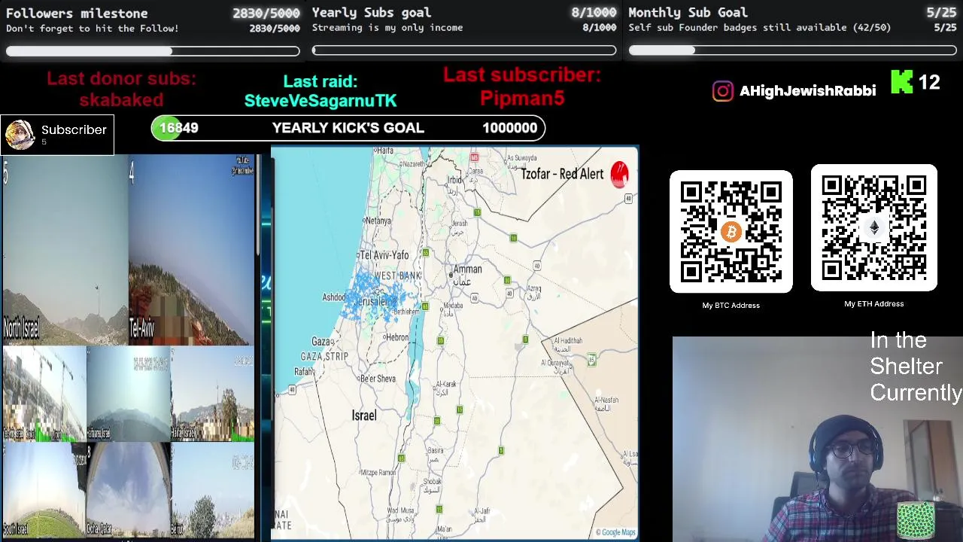The height and width of the screenshot is (542, 963).
Task: Click the green cup in webcam corner
Action: point(916,520)
